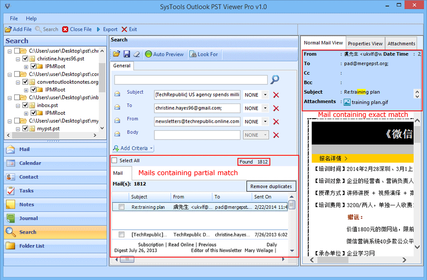Open the Add Criteria dropdown arrow
The height and width of the screenshot is (280, 427).
click(151, 148)
